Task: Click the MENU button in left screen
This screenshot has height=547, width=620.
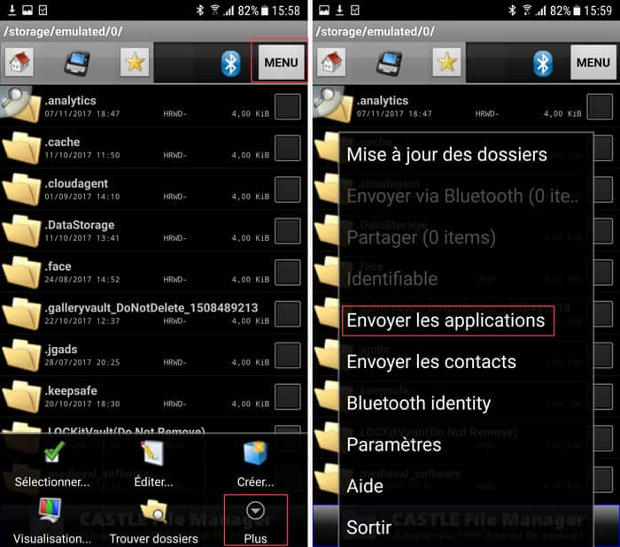Action: (281, 63)
